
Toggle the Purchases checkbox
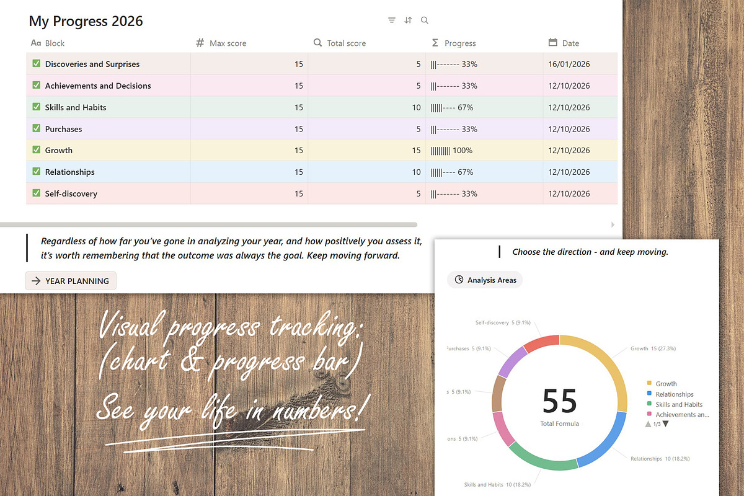[36, 129]
